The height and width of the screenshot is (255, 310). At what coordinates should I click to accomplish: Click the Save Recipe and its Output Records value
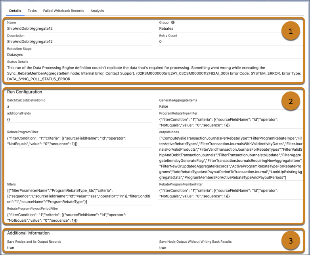click(x=10, y=247)
